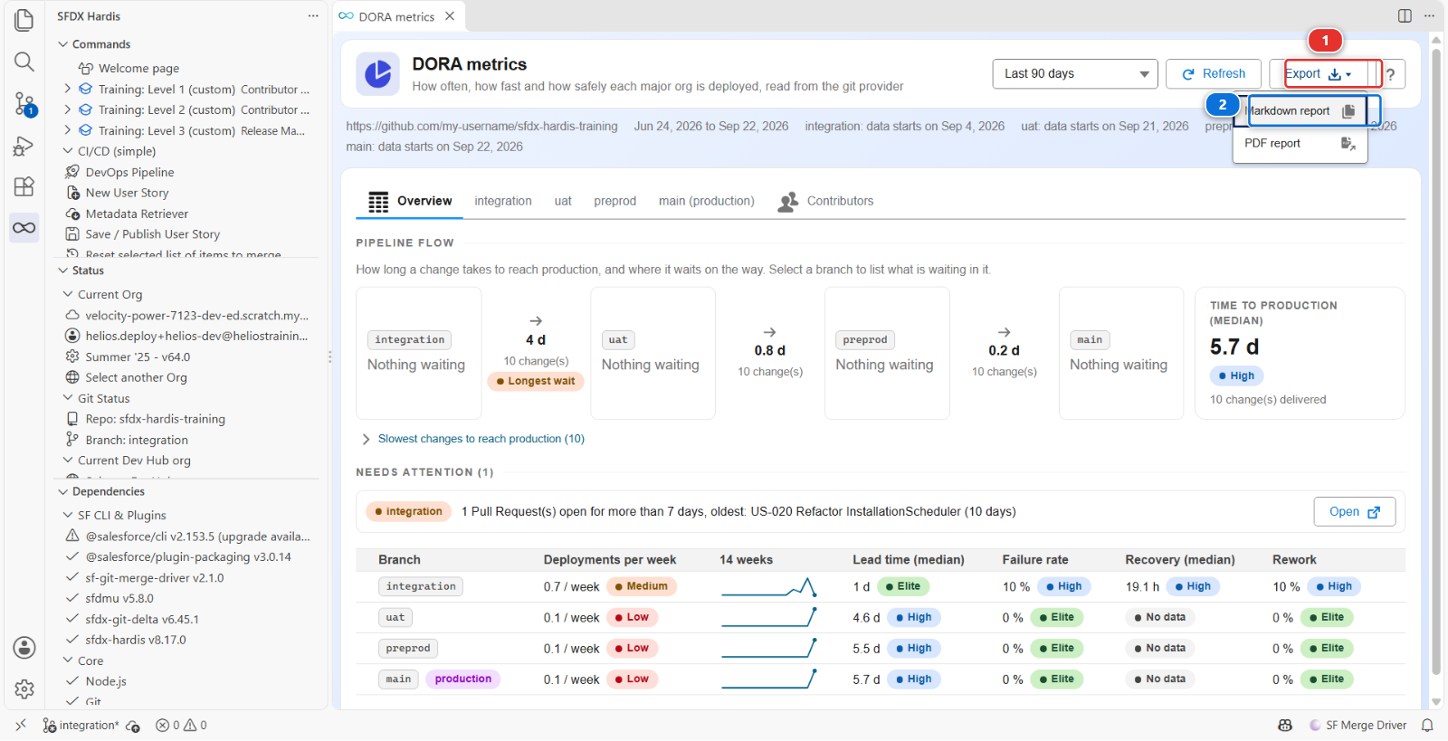The width and height of the screenshot is (1448, 741).
Task: Collapse the Commands section
Action: (63, 44)
